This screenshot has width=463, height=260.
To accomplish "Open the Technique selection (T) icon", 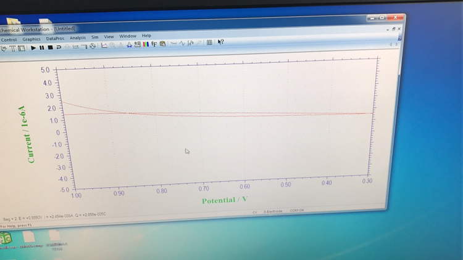I will [13, 49].
